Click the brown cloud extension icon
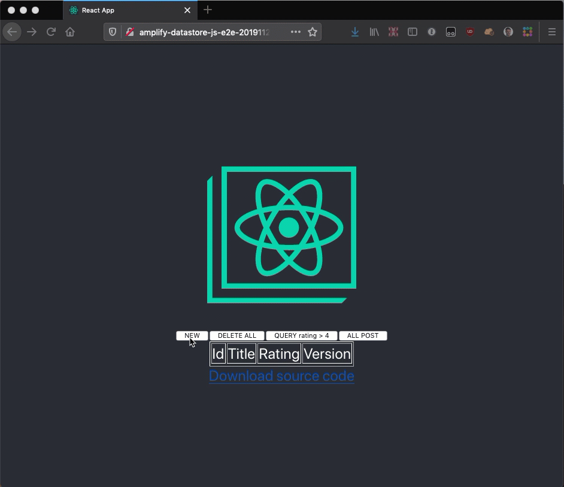The image size is (564, 487). (489, 32)
